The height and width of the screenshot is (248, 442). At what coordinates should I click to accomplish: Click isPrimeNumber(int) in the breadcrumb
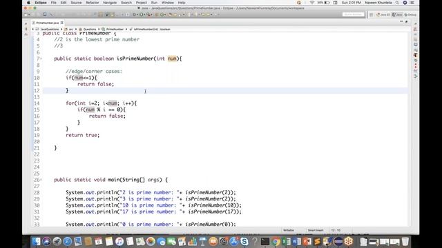tap(152, 29)
